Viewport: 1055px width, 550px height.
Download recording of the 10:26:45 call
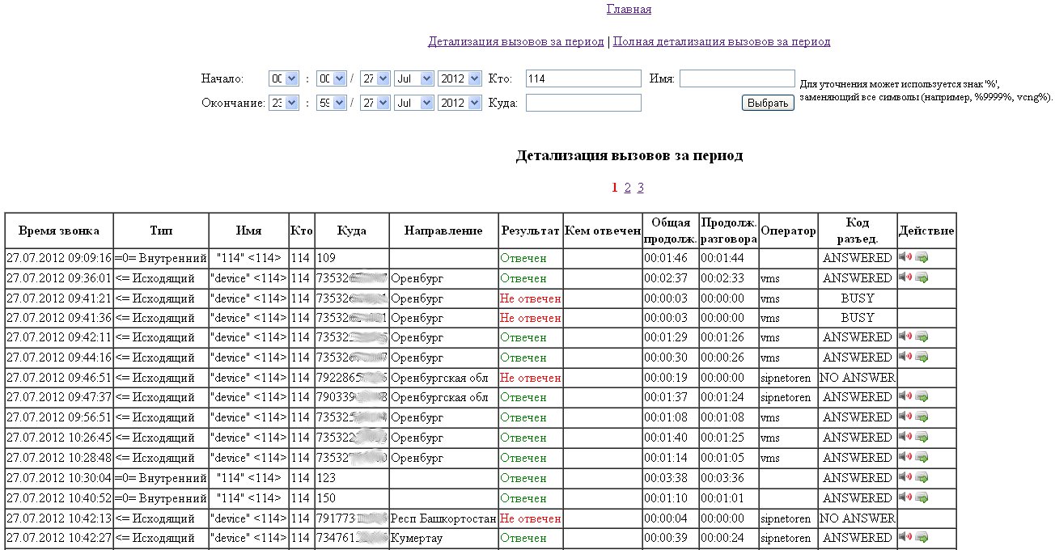[922, 437]
